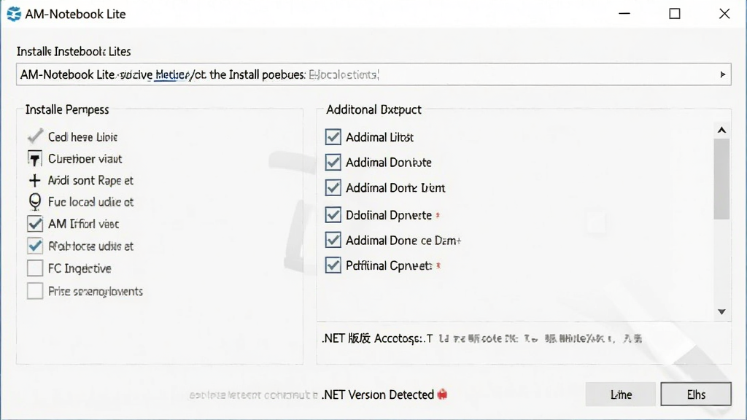The height and width of the screenshot is (420, 747).
Task: Click the .NET Accotoss description line
Action: (x=481, y=338)
